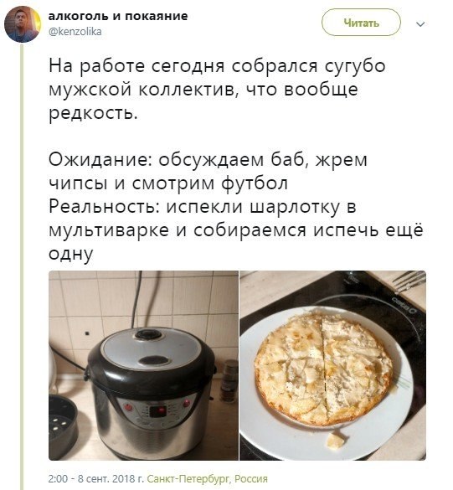Click the fork in the pie photo
This screenshot has height=490, width=453.
[x=409, y=281]
